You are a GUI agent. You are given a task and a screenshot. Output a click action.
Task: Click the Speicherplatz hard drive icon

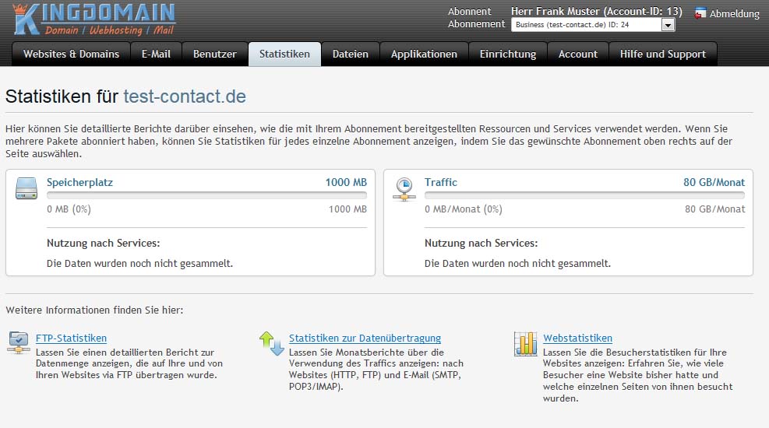click(x=26, y=188)
